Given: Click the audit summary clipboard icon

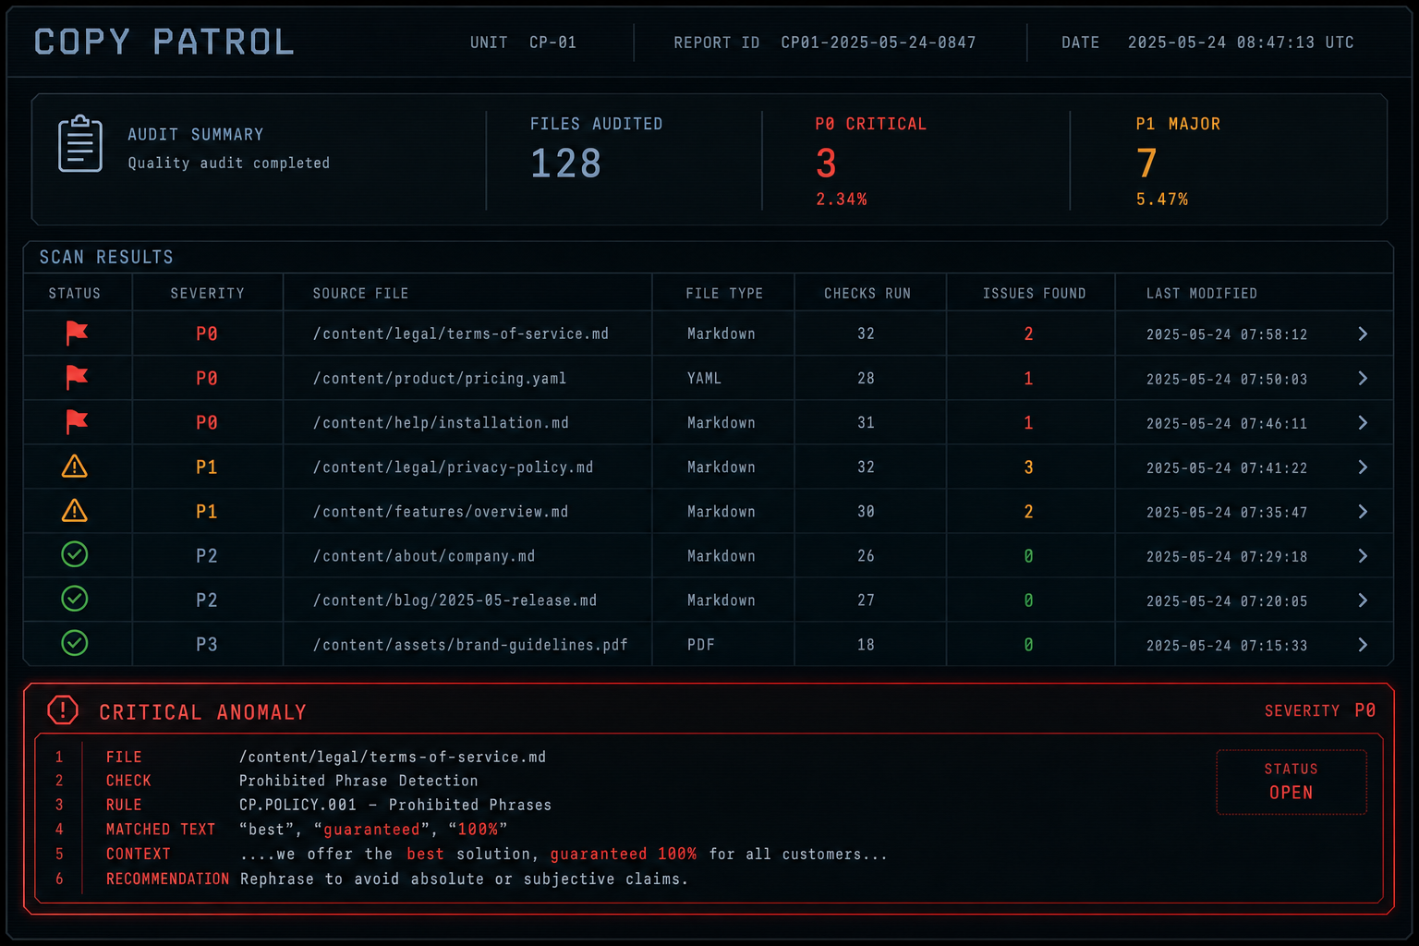Looking at the screenshot, I should pos(80,143).
